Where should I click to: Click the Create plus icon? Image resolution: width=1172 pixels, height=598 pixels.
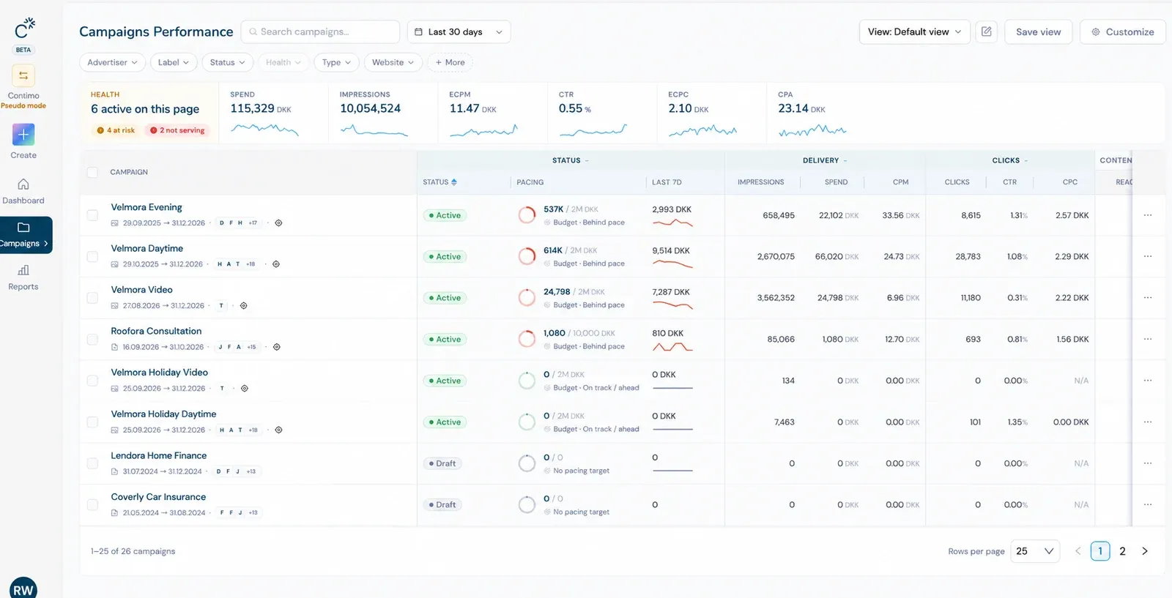[23, 135]
